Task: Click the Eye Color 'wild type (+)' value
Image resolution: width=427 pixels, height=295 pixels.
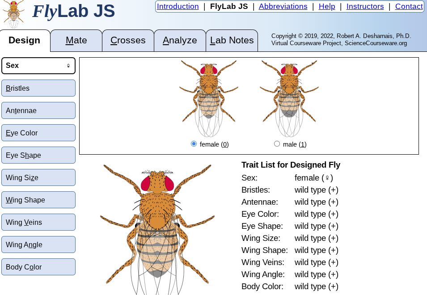Action: [317, 214]
